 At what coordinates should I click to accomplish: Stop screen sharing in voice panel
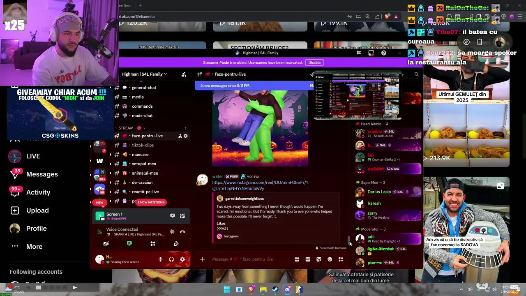[129, 244]
